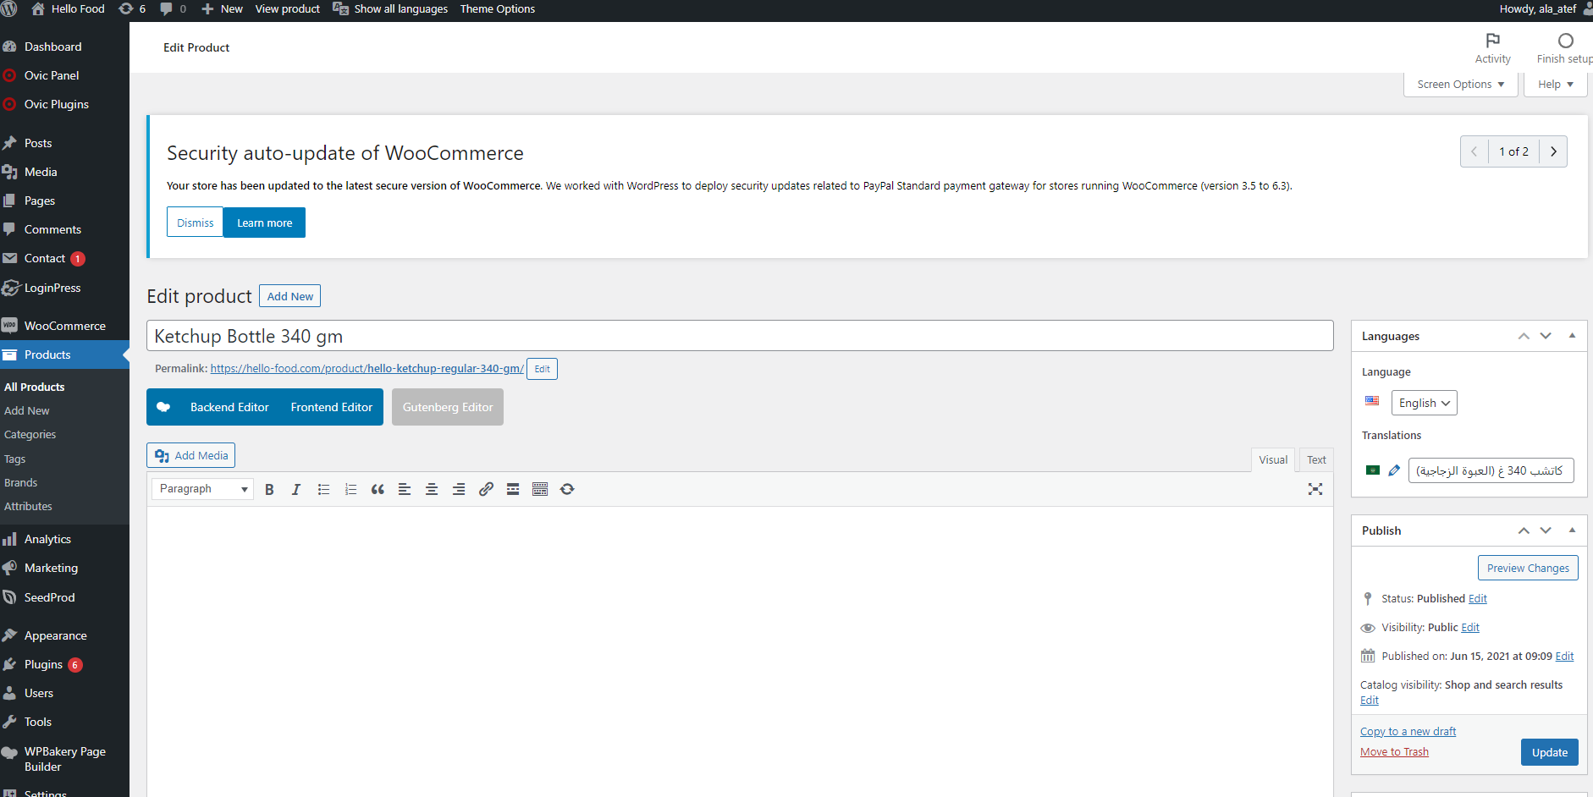Open Media in the sidebar menu
This screenshot has width=1593, height=797.
64,172
